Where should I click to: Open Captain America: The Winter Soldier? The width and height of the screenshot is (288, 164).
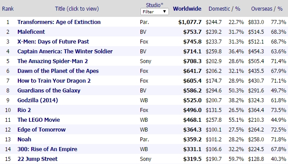(65, 51)
